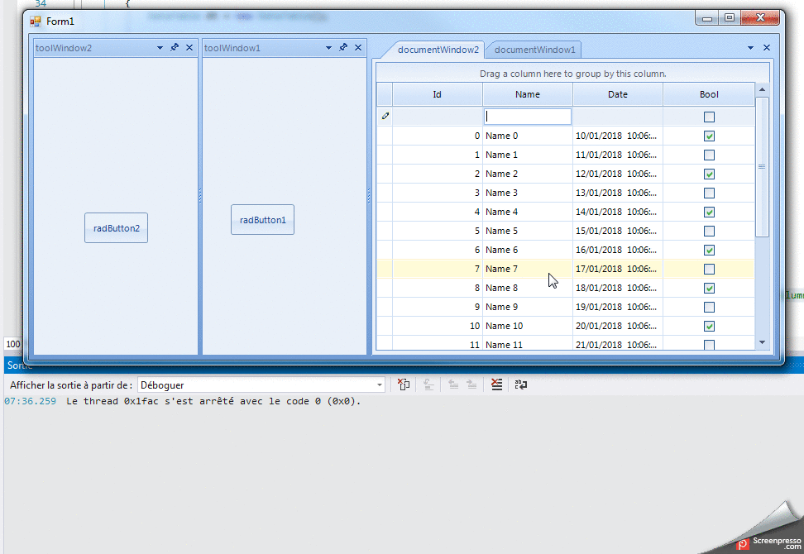The height and width of the screenshot is (554, 804).
Task: Close the toolWindow1 panel
Action: click(x=358, y=48)
